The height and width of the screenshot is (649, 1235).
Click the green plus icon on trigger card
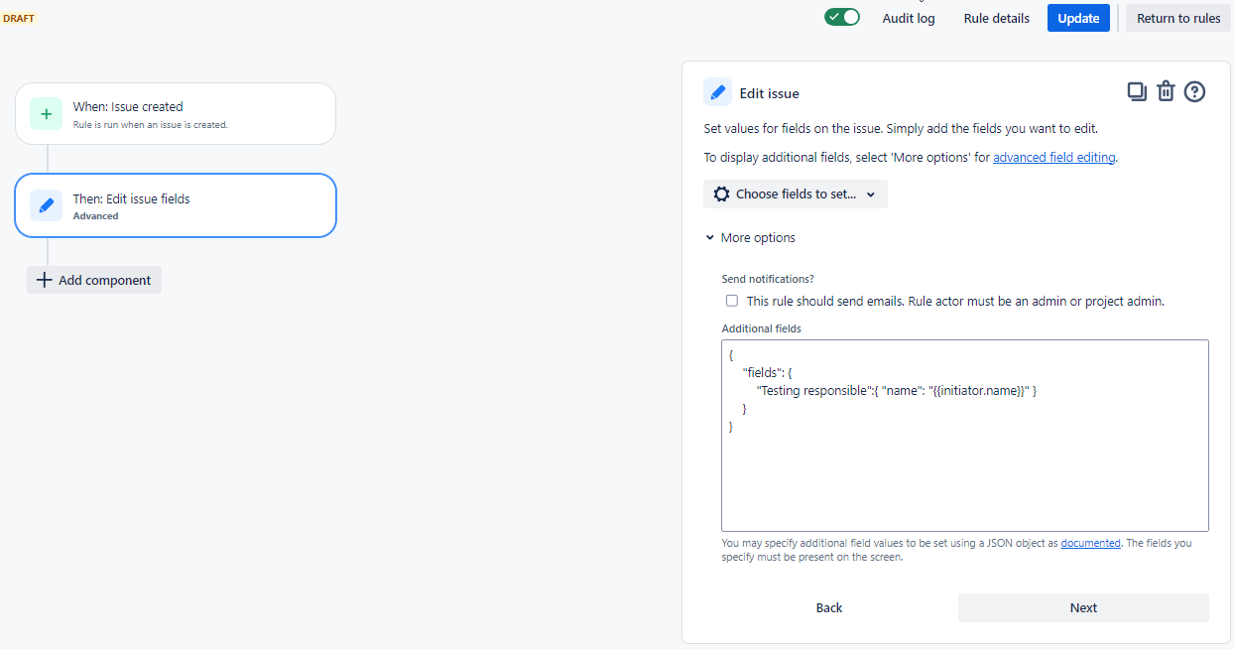click(46, 114)
